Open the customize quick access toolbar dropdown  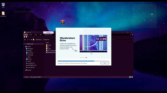(28, 37)
